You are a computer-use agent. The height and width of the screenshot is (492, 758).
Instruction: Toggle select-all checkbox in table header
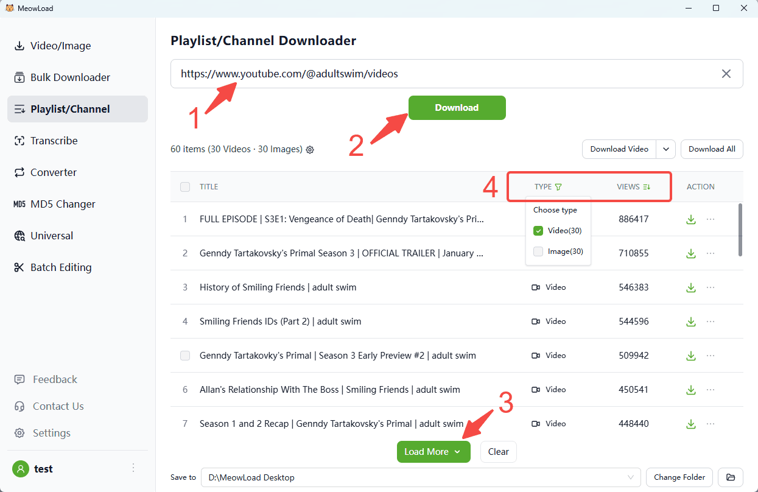click(x=185, y=187)
